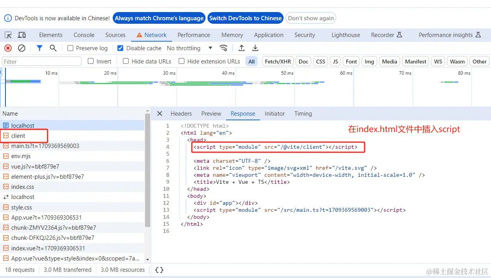Export HAR file download icon

[x=255, y=48]
